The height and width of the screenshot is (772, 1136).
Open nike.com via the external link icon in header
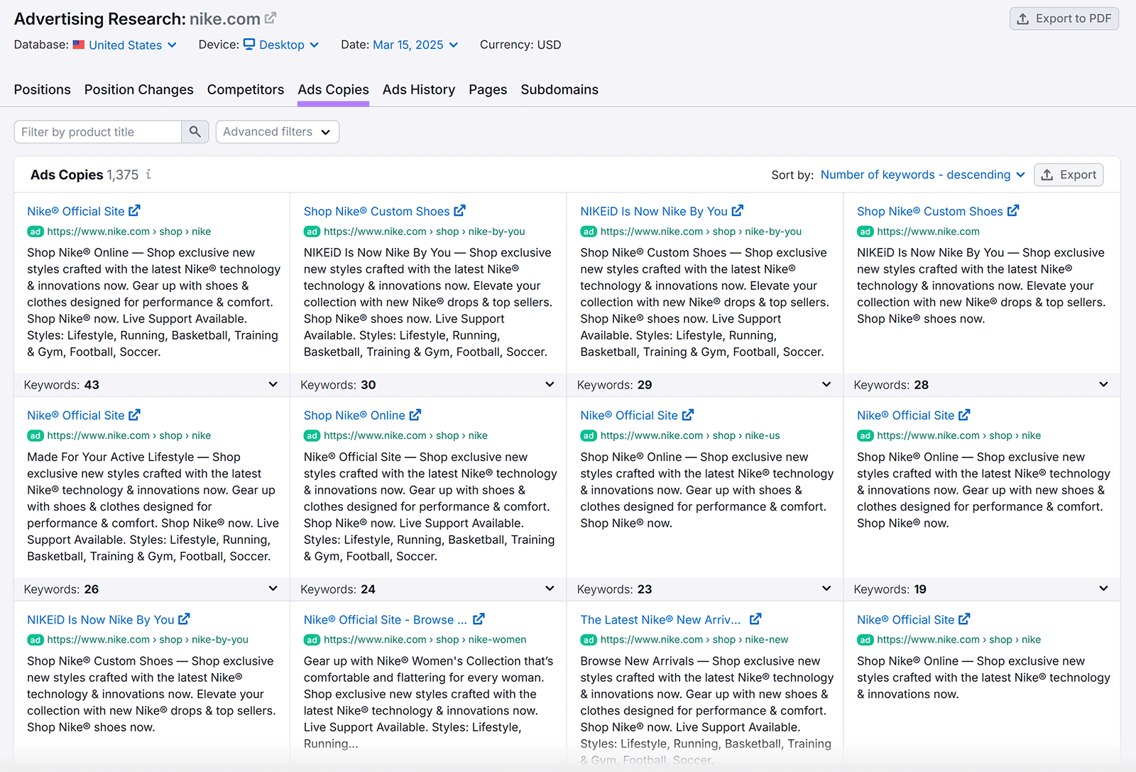click(x=270, y=17)
